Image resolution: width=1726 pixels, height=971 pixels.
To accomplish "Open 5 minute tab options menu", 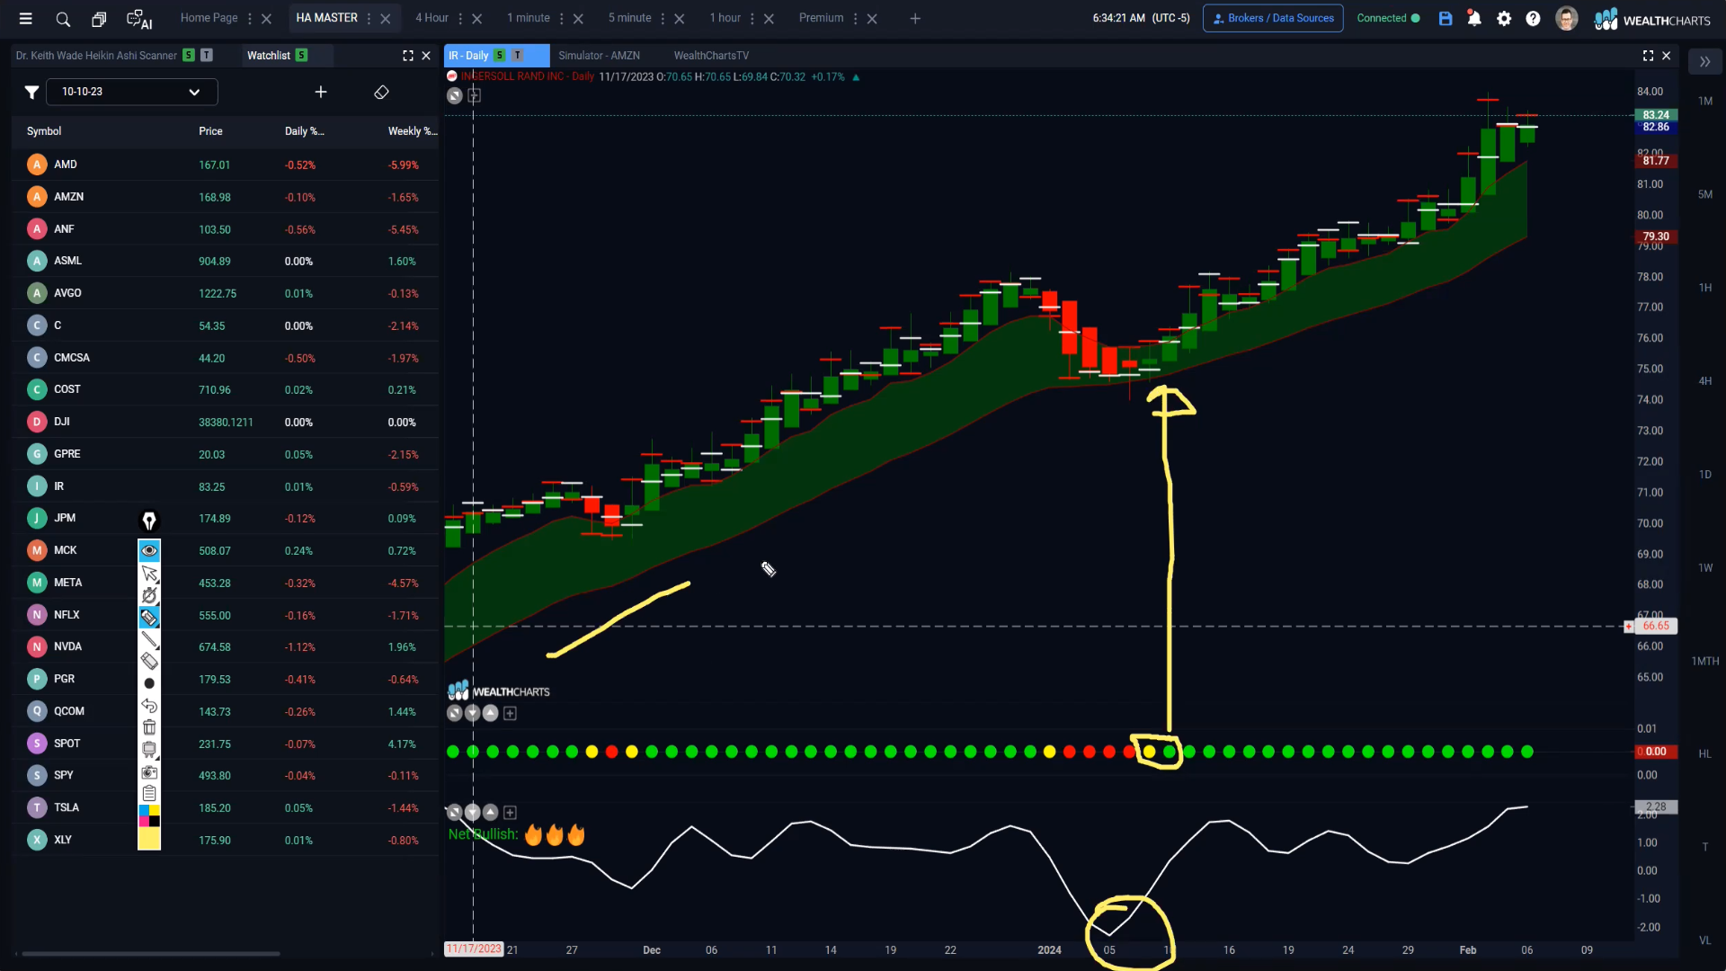I will point(663,18).
